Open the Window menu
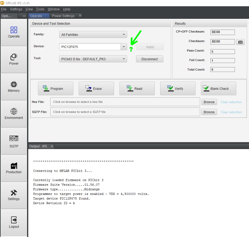 click(54, 9)
